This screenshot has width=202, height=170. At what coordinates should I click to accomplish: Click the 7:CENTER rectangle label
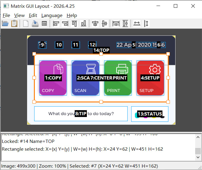click(x=101, y=78)
